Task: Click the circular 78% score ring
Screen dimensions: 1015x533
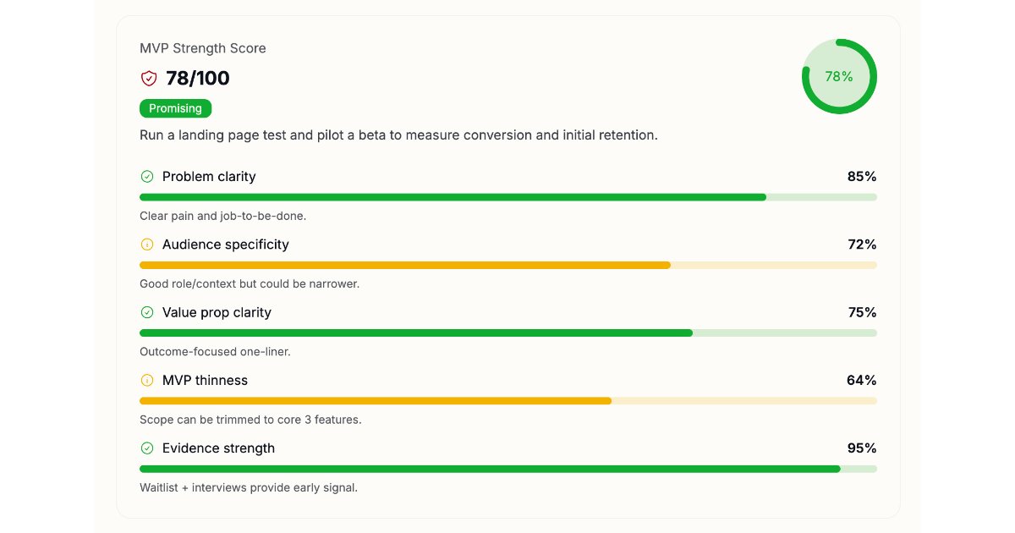Action: click(839, 76)
